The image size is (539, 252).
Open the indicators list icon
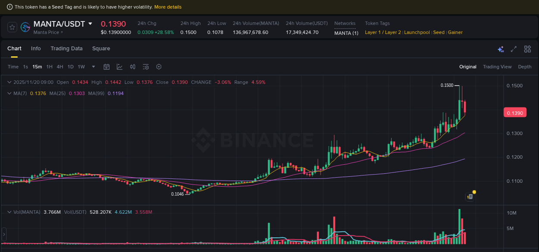point(145,67)
